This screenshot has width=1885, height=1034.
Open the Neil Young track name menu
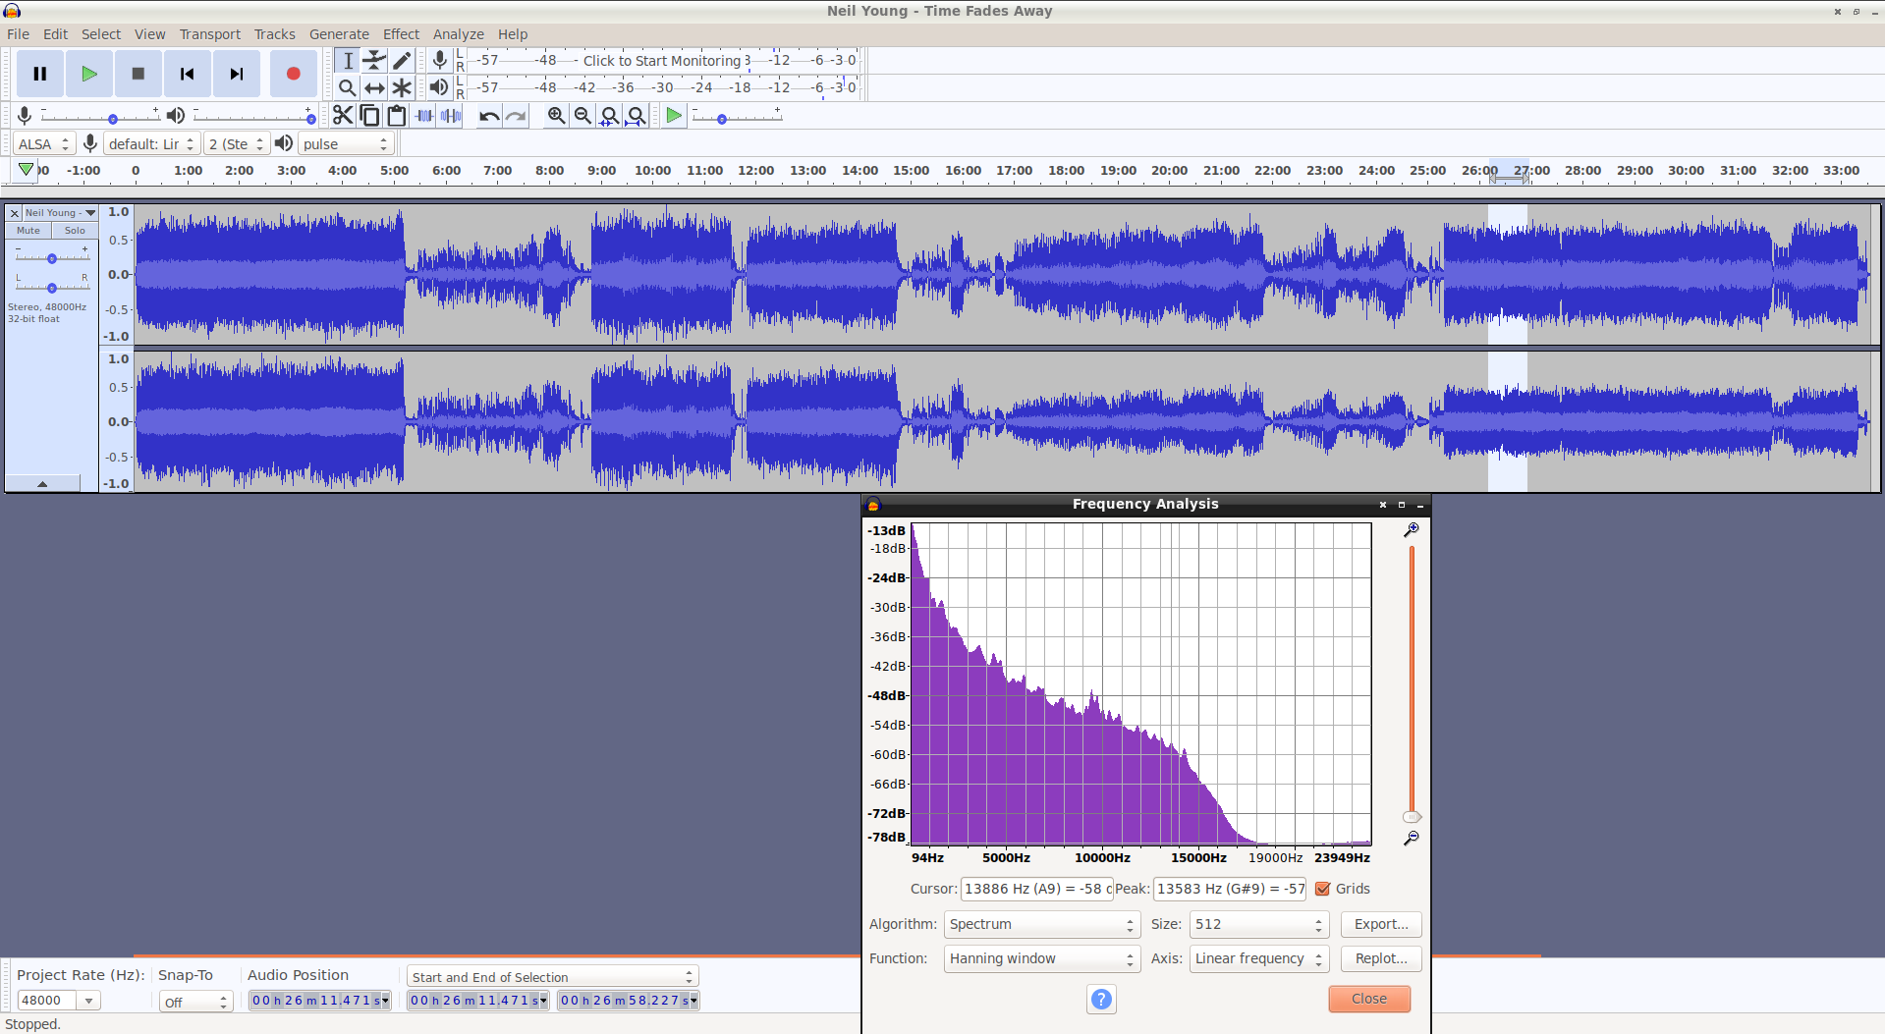click(60, 213)
